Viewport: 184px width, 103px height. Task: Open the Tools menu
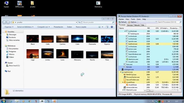133,19
